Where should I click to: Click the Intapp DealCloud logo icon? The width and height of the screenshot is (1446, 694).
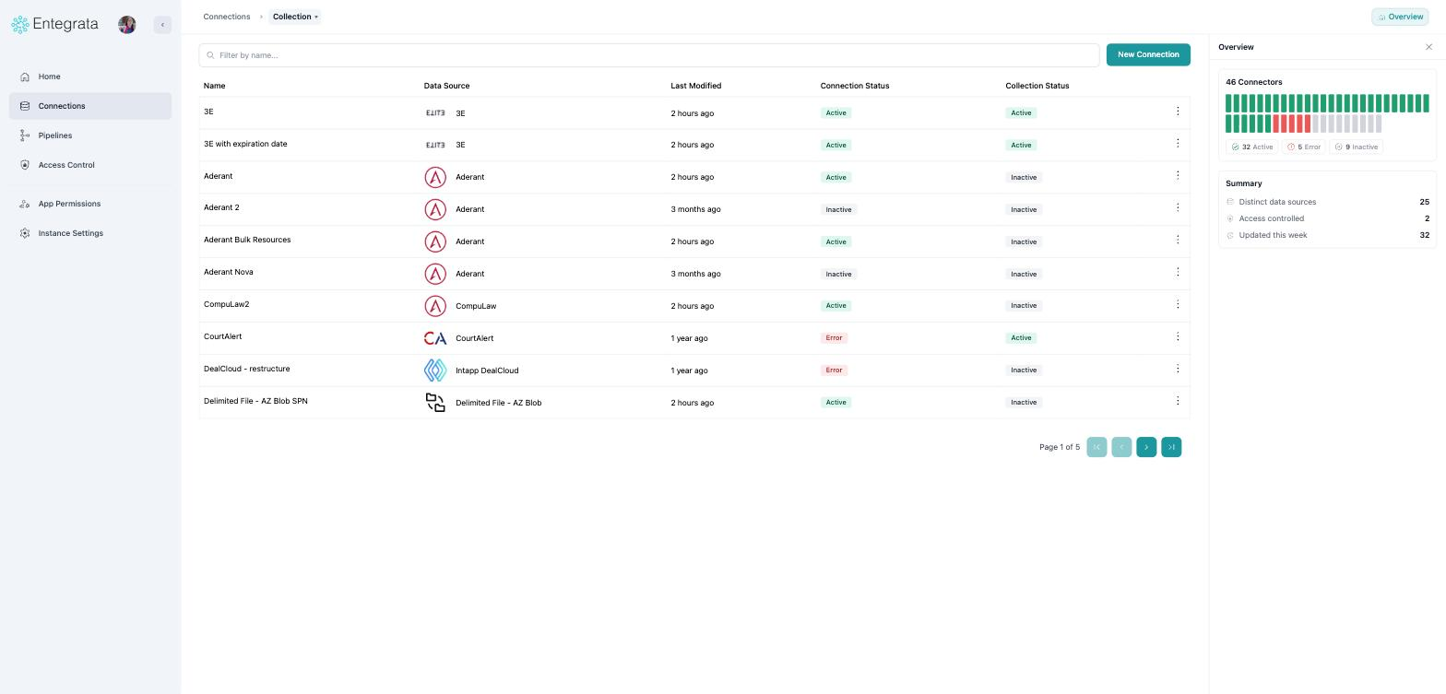tap(435, 371)
